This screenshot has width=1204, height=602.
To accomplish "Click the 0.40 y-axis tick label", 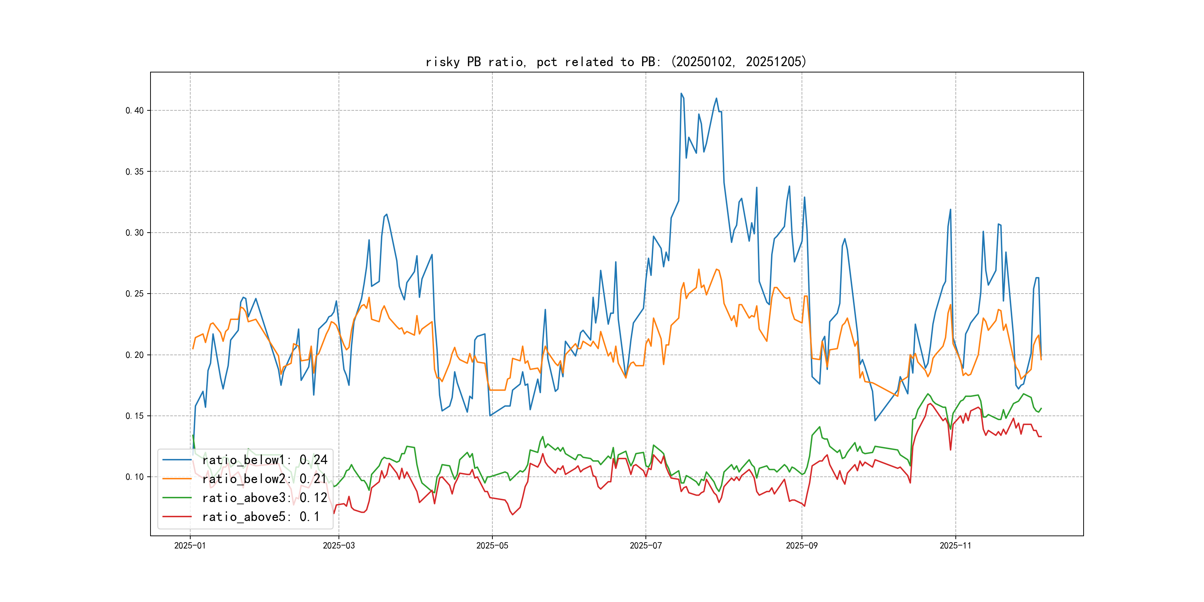I will (x=135, y=111).
